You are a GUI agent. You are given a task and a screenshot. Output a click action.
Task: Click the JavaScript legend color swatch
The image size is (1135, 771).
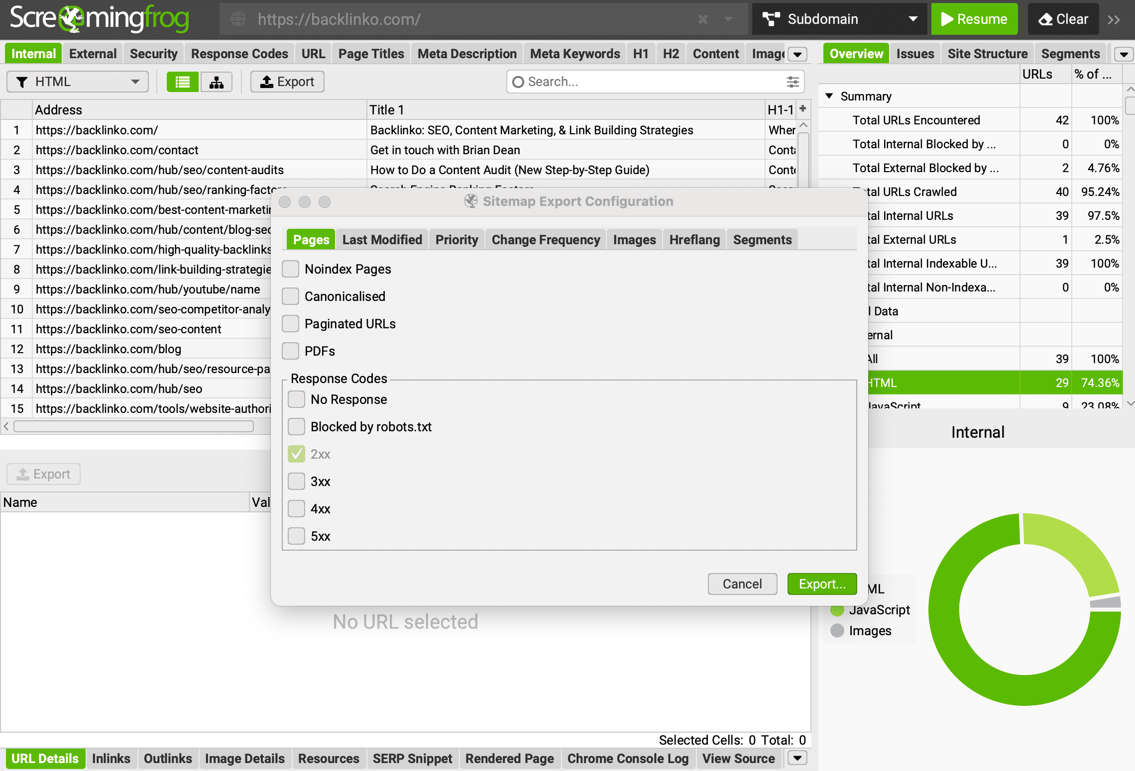[x=837, y=610]
